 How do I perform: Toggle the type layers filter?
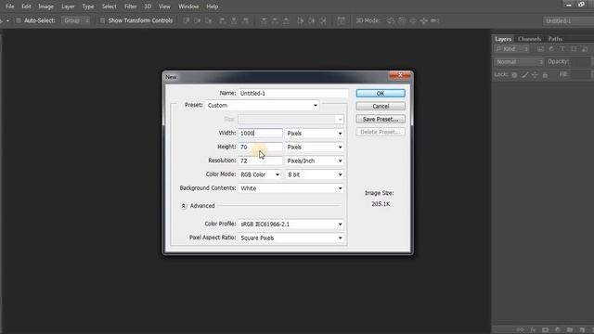[x=562, y=49]
